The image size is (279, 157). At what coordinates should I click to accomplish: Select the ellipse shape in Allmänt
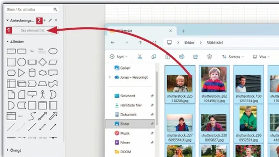(x=53, y=51)
